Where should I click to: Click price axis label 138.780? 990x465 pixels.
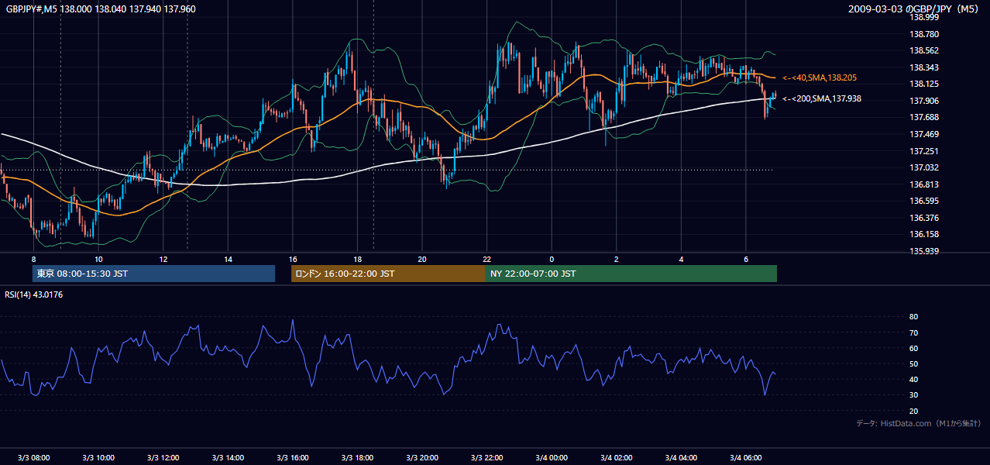coord(923,34)
